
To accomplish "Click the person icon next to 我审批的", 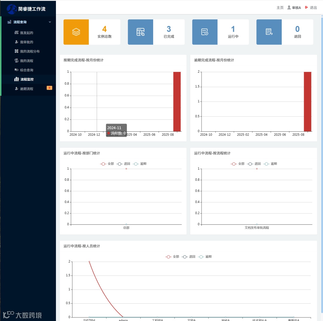I will pos(16,42).
